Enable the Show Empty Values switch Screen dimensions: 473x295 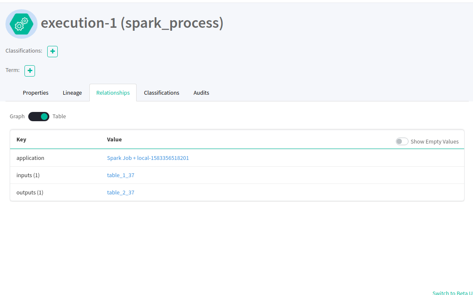pyautogui.click(x=402, y=141)
